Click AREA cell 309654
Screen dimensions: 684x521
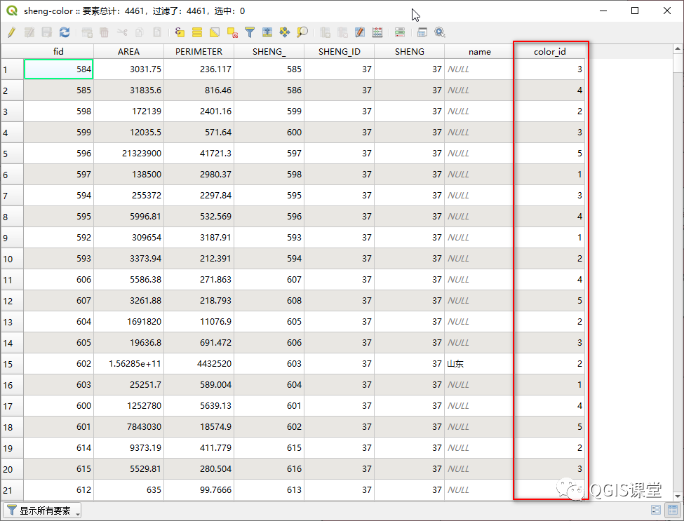[128, 238]
